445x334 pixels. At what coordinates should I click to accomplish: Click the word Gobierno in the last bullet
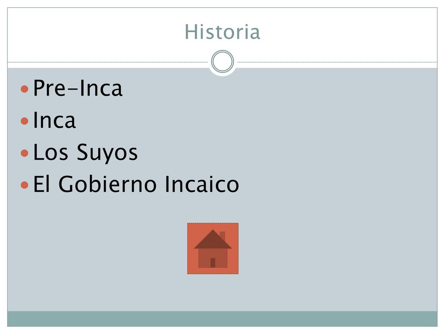[108, 184]
